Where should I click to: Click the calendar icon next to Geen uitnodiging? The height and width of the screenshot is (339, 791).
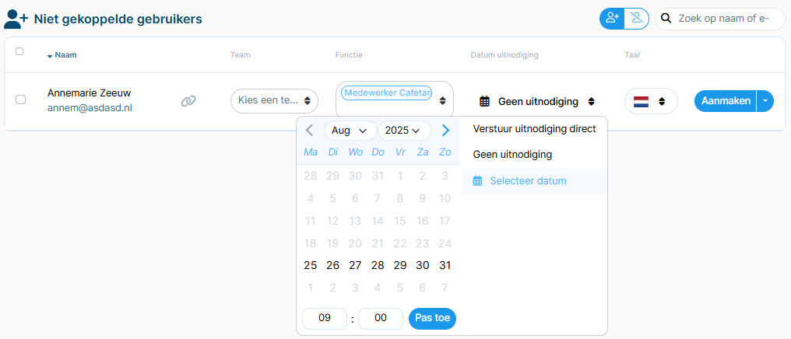[484, 102]
